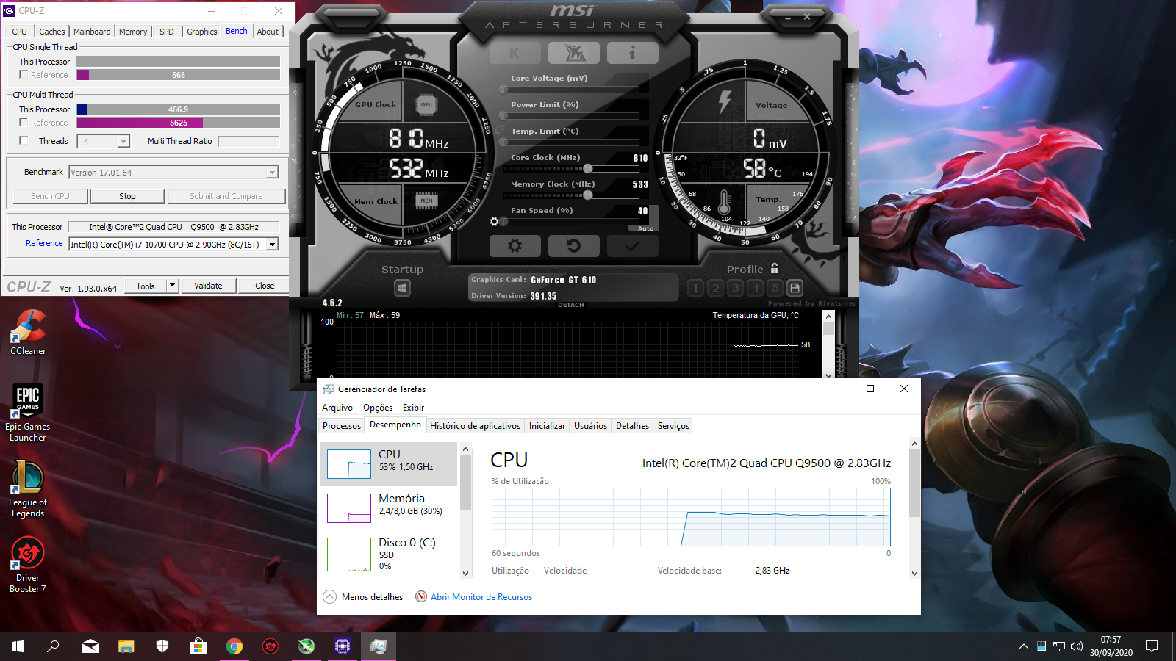Select Afterburner profile slot 1
This screenshot has width=1176, height=661.
click(x=695, y=288)
